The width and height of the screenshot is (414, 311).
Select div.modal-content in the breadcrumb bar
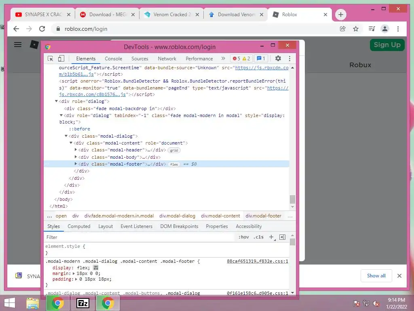tap(220, 216)
